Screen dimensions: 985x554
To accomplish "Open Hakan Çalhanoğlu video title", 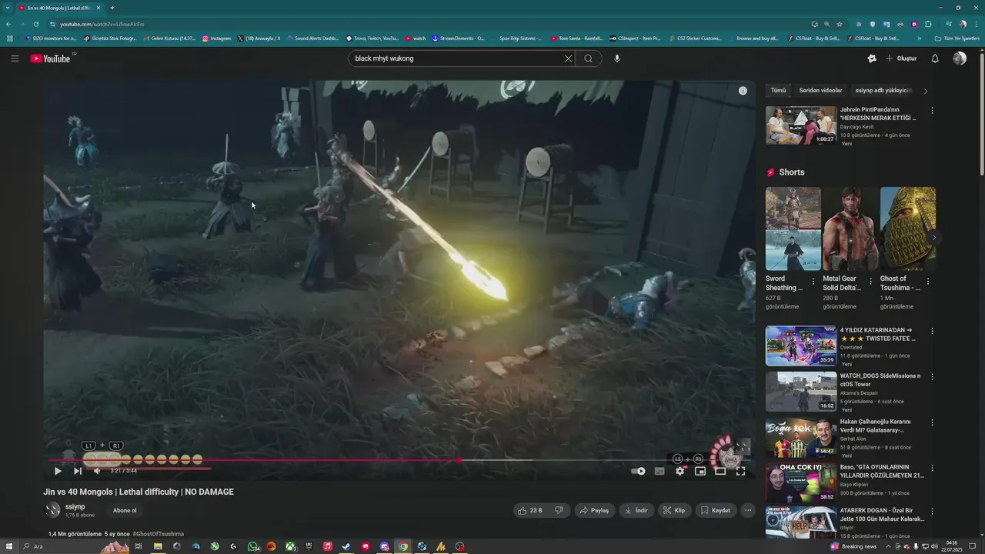I will pyautogui.click(x=877, y=426).
